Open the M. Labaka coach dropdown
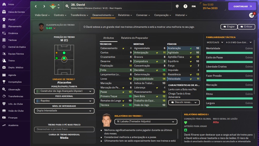Screen dimensions: 259x146 [x=146, y=121]
